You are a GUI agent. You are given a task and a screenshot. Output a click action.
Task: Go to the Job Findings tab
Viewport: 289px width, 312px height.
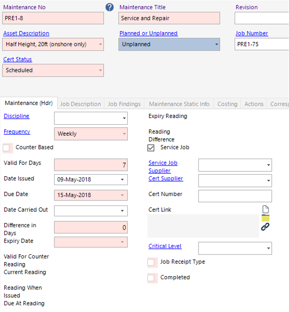[x=124, y=104]
